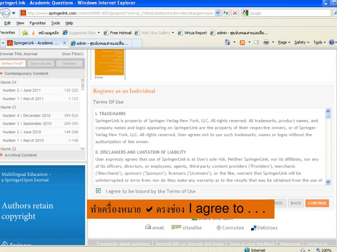Click the Stop loading X icon
337x252 pixels.
click(235, 13)
